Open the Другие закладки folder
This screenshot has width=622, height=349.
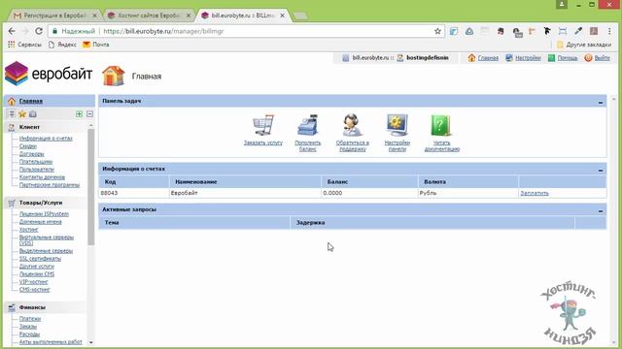(x=583, y=45)
